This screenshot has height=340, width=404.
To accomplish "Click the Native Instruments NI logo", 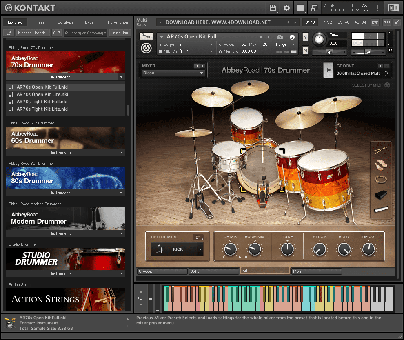I will 393,8.
